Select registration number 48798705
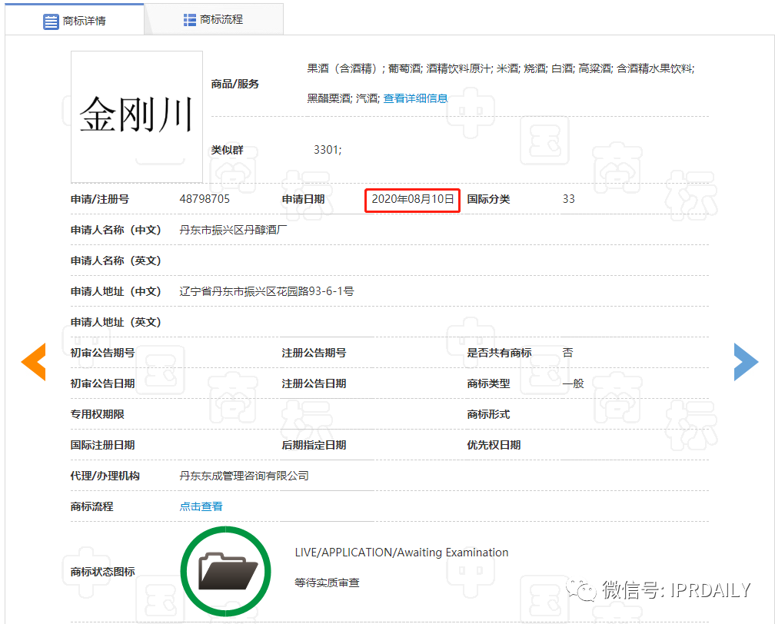775x624 pixels. pyautogui.click(x=205, y=199)
